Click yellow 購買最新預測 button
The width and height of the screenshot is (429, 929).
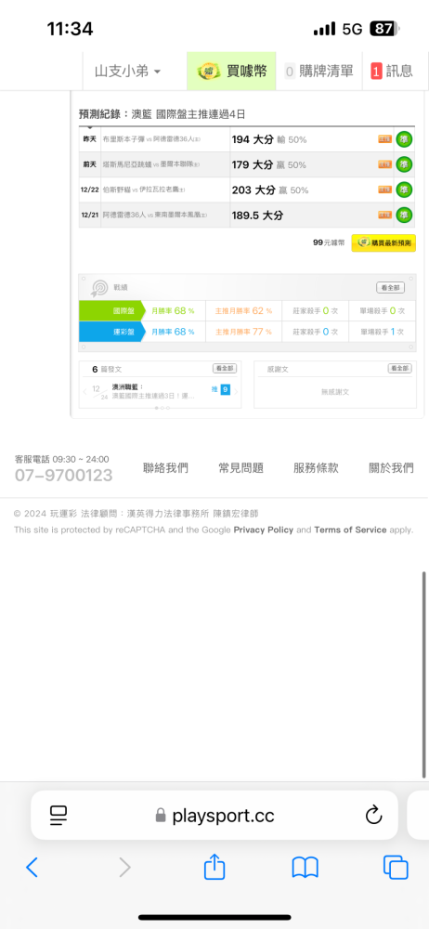pos(383,242)
